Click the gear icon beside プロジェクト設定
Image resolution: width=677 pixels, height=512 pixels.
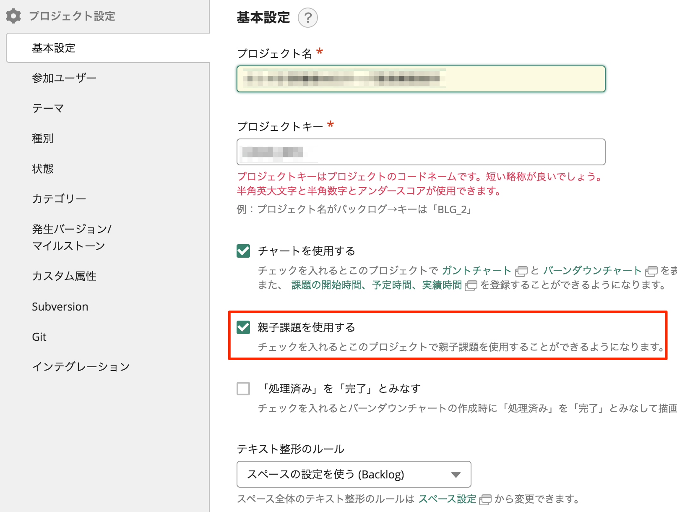point(13,16)
